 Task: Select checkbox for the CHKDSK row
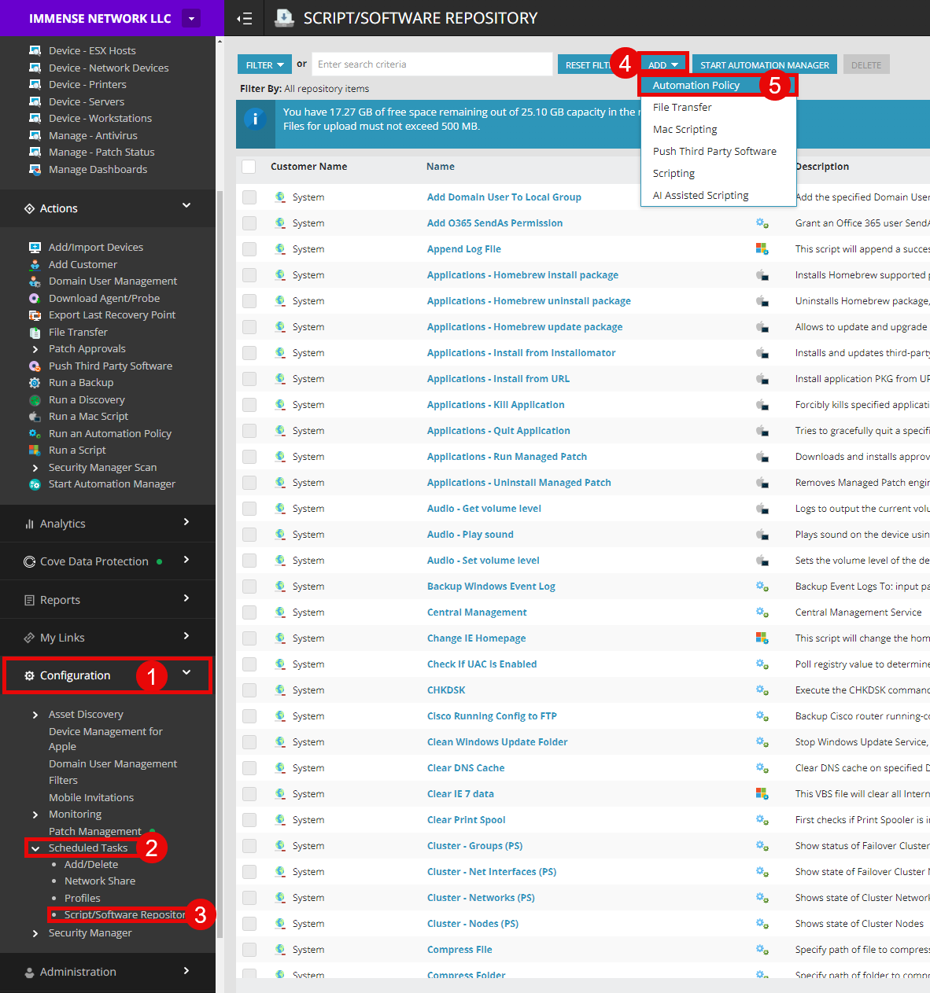(x=249, y=690)
